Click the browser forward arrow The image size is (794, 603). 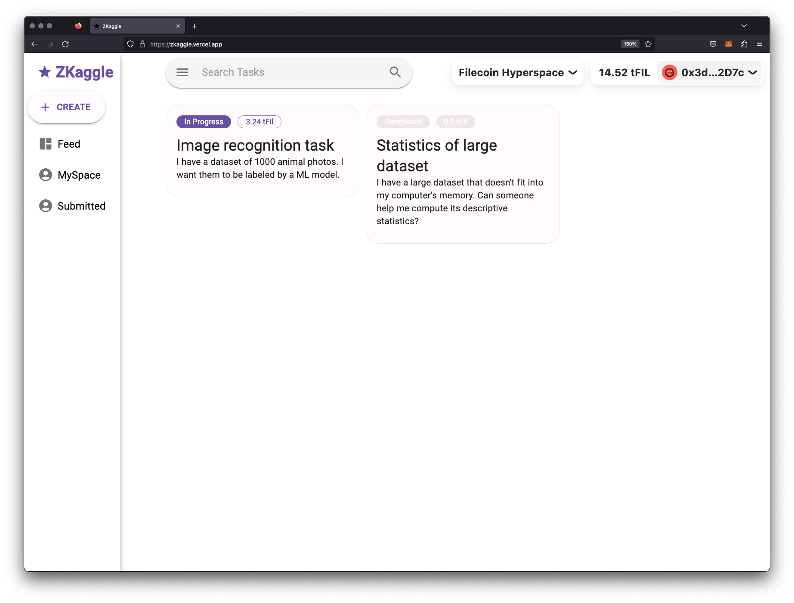tap(50, 44)
